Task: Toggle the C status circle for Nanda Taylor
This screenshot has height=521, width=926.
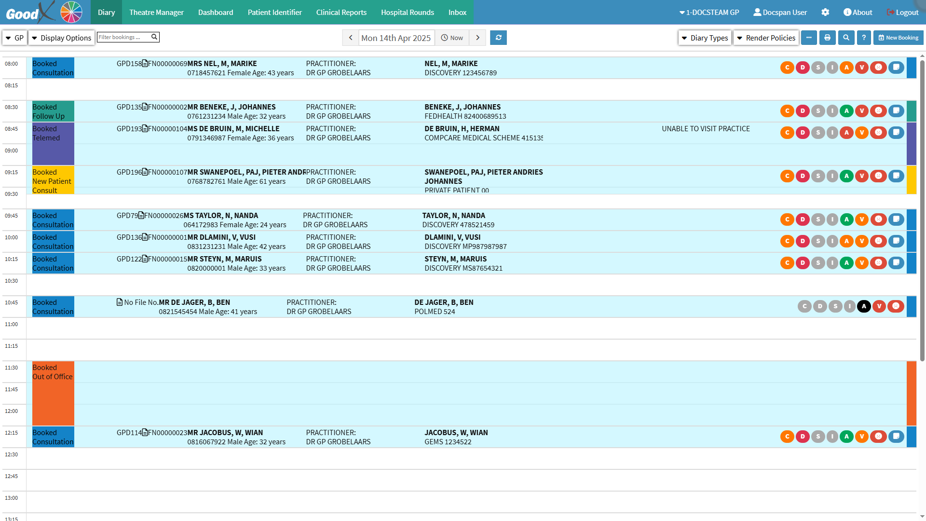Action: (787, 219)
